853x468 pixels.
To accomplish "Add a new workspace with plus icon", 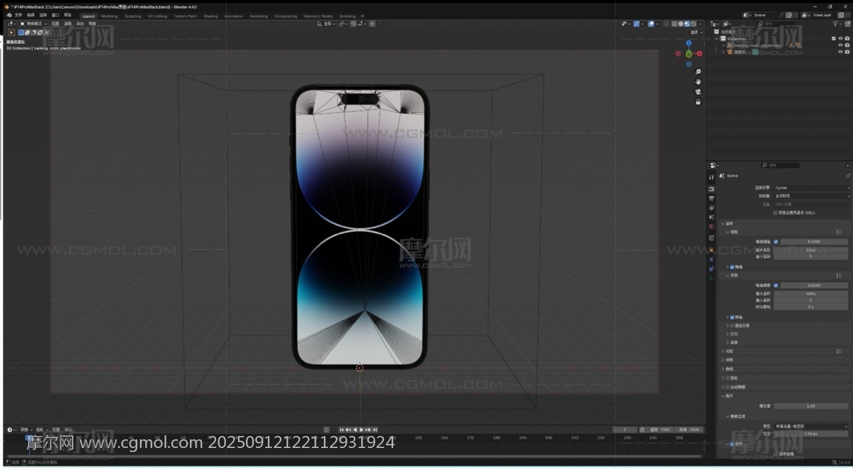I will click(x=363, y=16).
